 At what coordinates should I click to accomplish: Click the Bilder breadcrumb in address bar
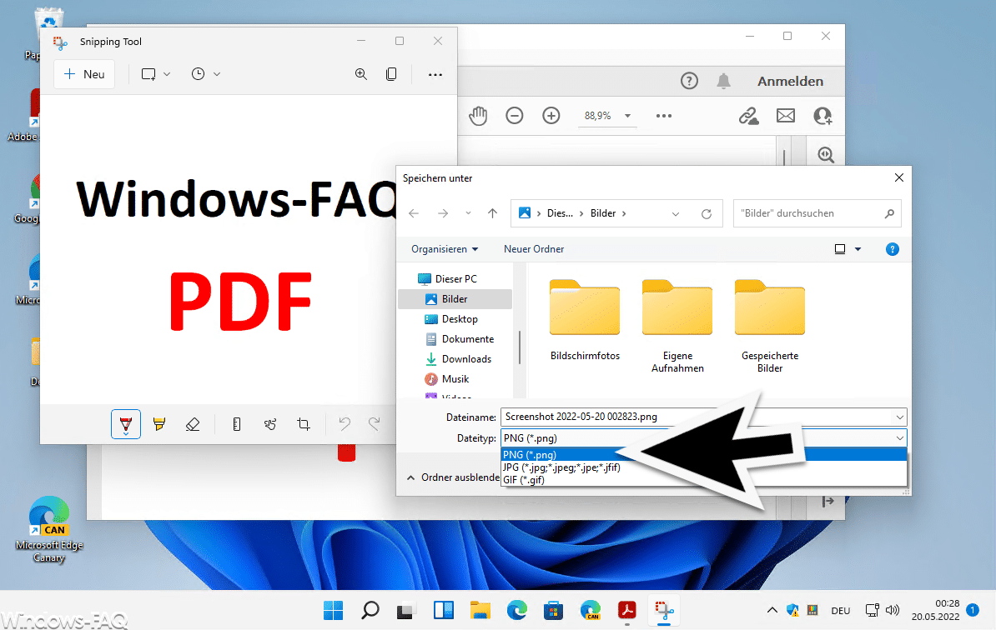[x=603, y=213]
